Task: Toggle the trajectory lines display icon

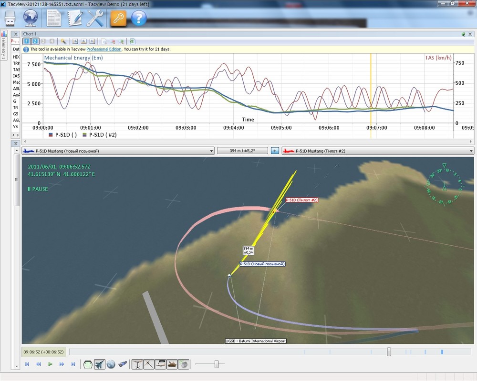Action: 149,364
